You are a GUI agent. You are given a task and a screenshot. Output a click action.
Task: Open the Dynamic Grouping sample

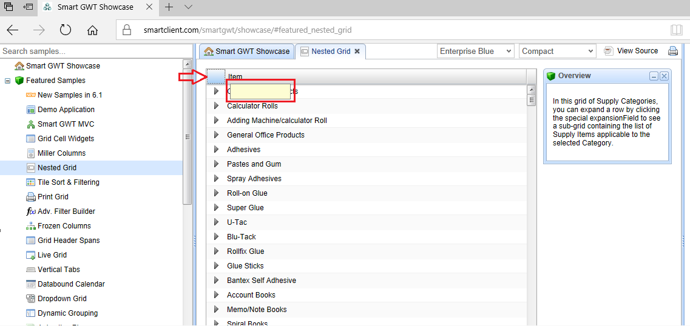point(68,313)
